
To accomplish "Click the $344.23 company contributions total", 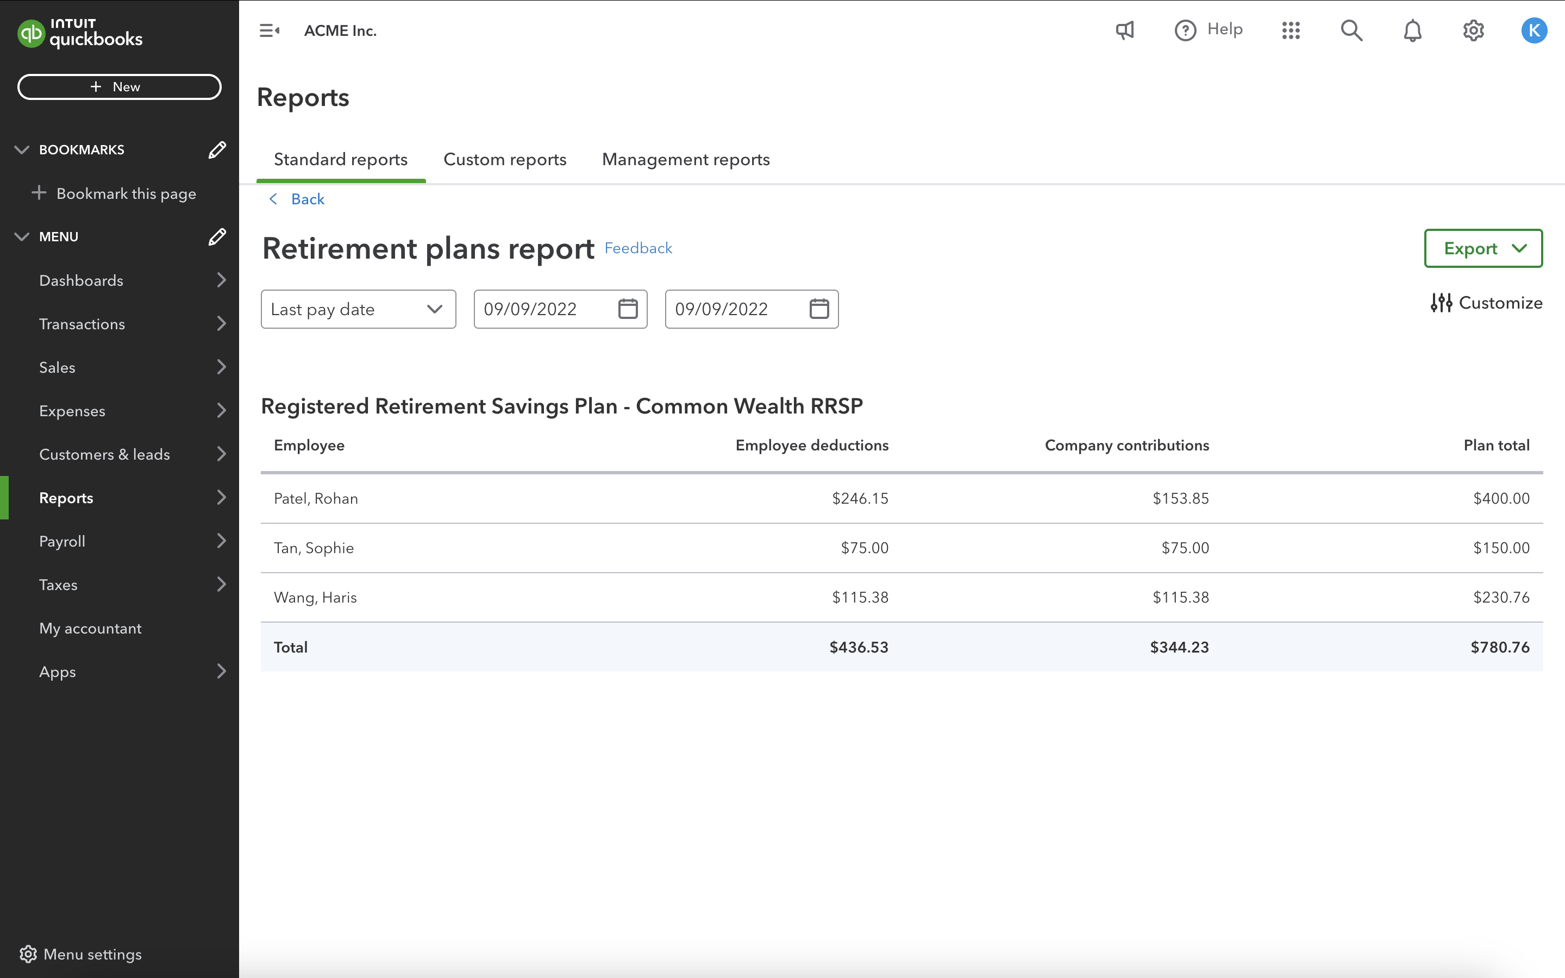I will tap(1179, 647).
